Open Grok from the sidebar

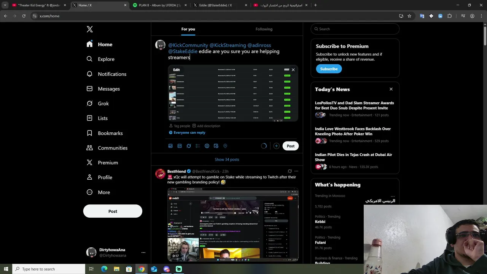point(98,104)
